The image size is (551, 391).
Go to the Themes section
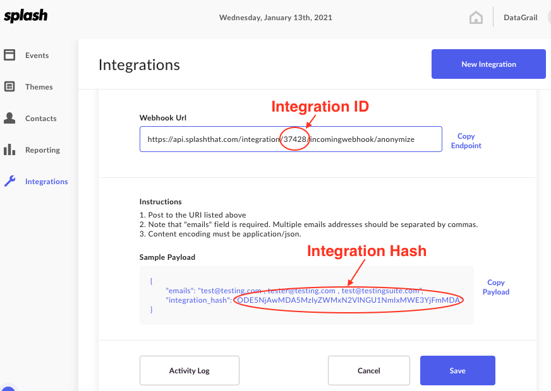39,87
